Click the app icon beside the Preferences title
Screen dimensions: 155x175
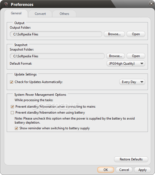(x=6, y=4)
